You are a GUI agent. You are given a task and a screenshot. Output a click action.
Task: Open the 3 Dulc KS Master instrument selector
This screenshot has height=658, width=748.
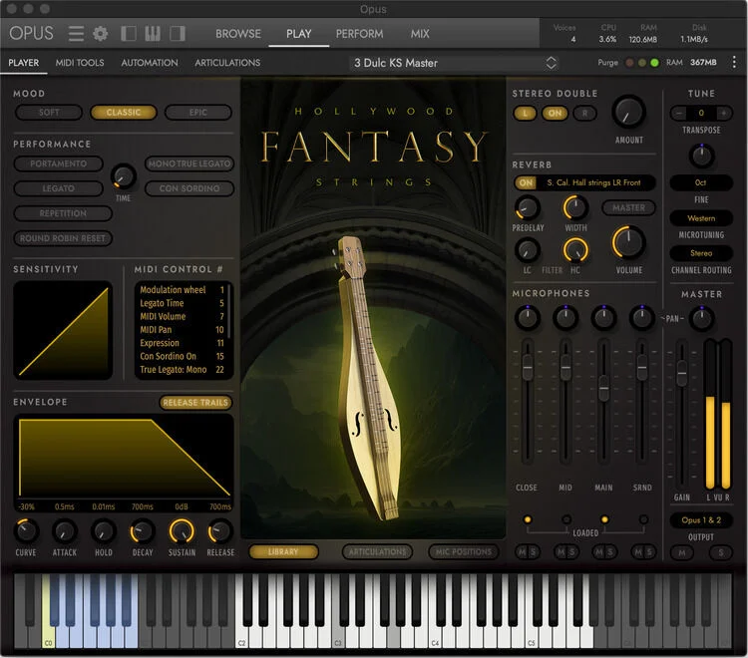click(455, 63)
